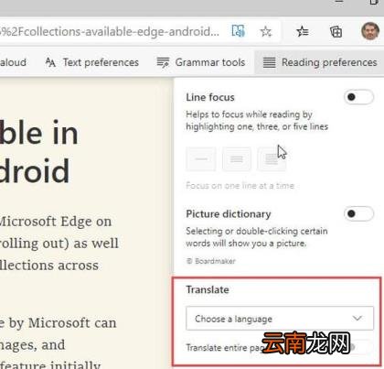
Task: Select three-line focus option
Action: (x=237, y=159)
